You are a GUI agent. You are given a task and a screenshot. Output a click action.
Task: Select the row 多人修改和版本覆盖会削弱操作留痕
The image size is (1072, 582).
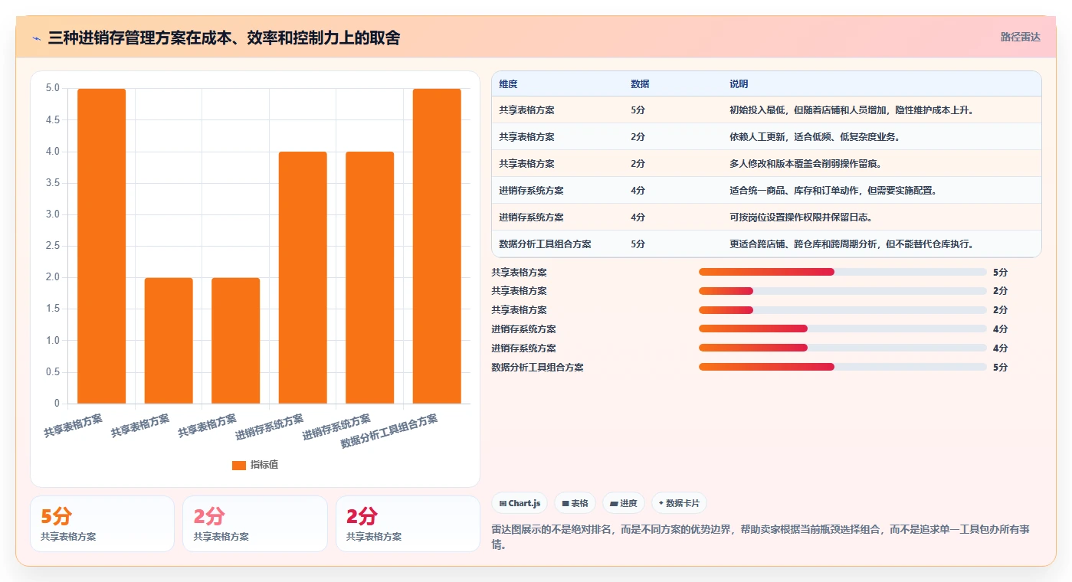766,164
